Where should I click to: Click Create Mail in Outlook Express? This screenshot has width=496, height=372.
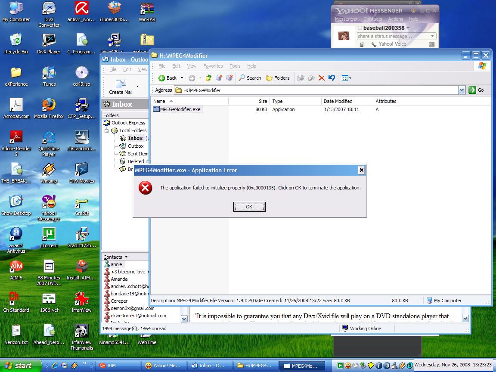(121, 87)
